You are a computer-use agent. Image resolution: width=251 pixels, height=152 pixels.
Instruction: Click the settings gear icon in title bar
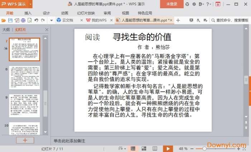click(x=194, y=4)
